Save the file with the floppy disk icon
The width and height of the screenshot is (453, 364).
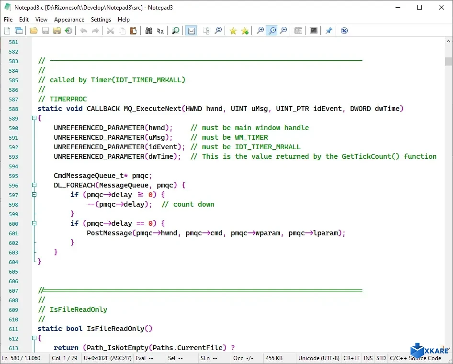45,31
